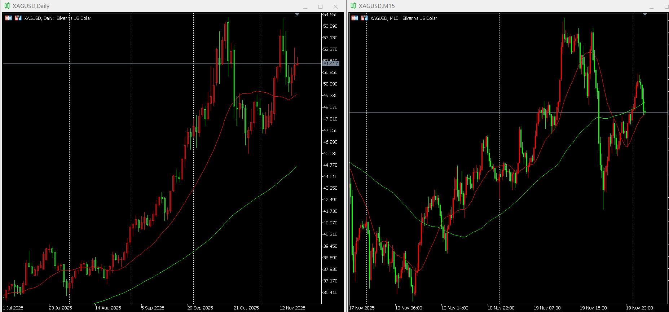Click the XAGUSD,M15 window candlestick icon
The width and height of the screenshot is (669, 312).
[353, 6]
